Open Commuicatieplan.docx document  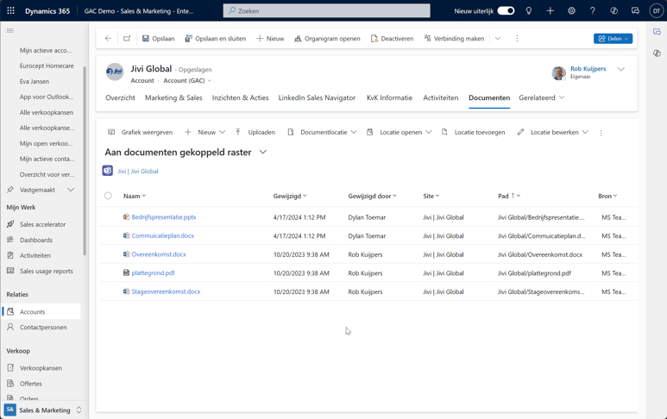[162, 235]
